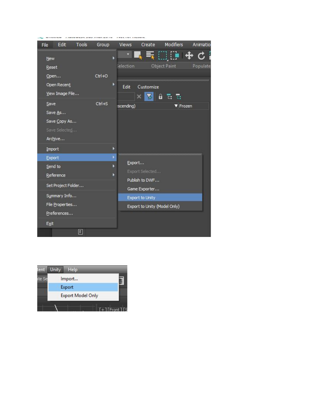Choose Import... from the Unity menu
Screen dimensions: 310x401
[x=83, y=279]
